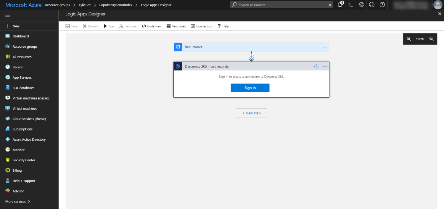The width and height of the screenshot is (444, 209).
Task: Switch to Designer view
Action: pos(128,26)
